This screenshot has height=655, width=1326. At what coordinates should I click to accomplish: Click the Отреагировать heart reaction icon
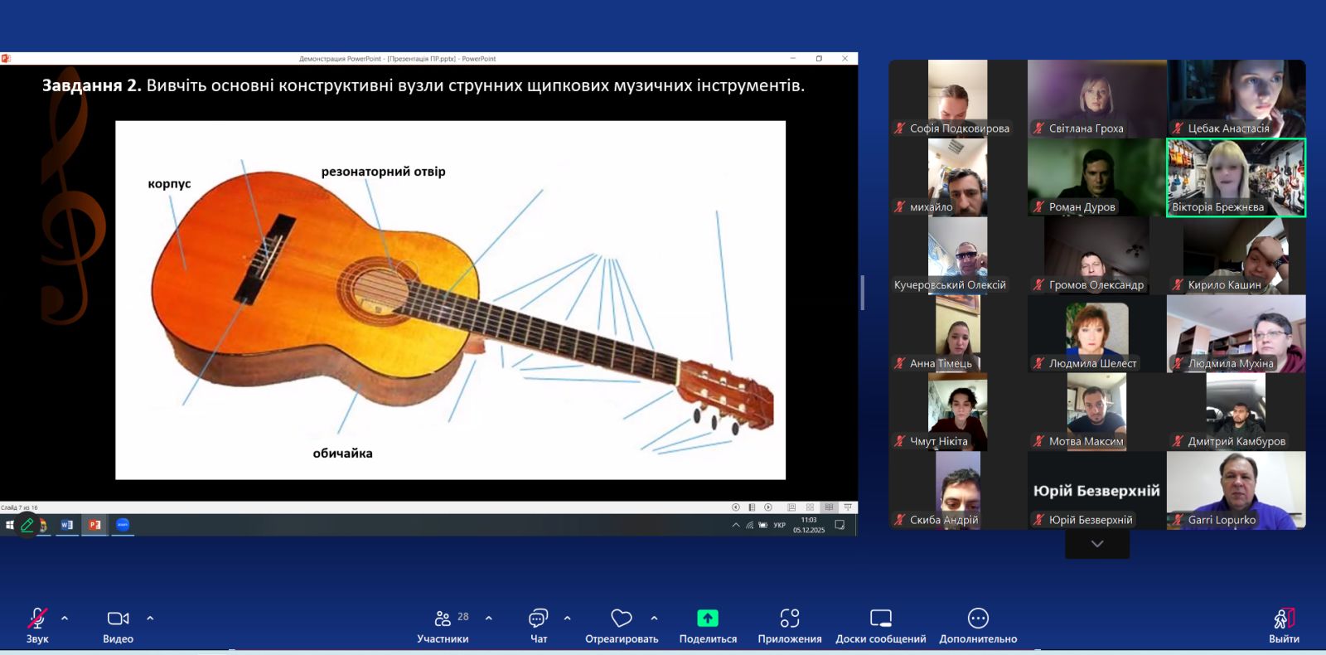coord(622,619)
